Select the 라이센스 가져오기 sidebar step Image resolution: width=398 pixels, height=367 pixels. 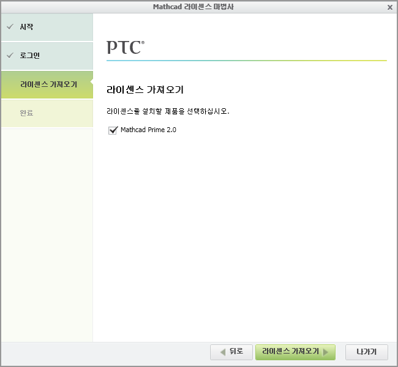click(47, 84)
